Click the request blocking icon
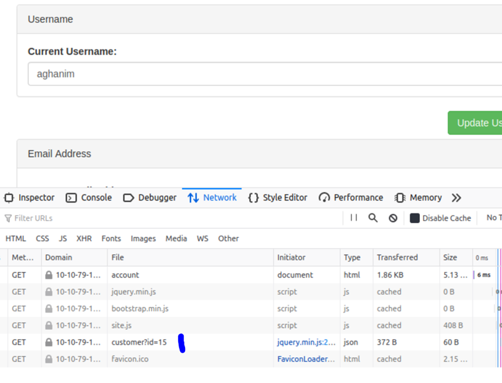The width and height of the screenshot is (502, 383). pyautogui.click(x=393, y=218)
